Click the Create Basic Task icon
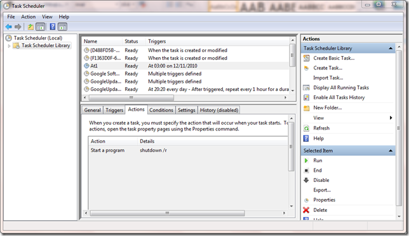Image resolution: width=409 pixels, height=236 pixels. [x=307, y=58]
